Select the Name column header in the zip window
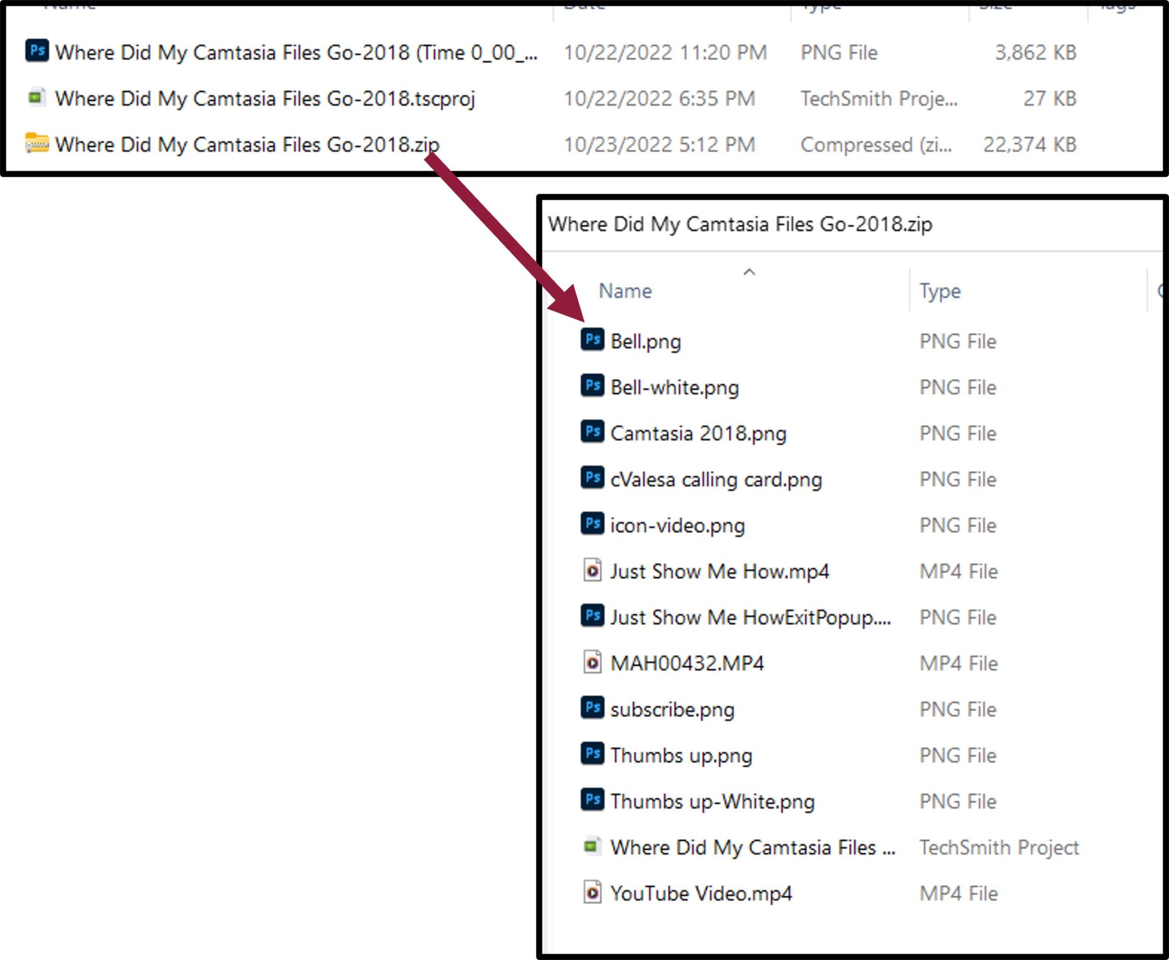Image resolution: width=1169 pixels, height=960 pixels. click(x=625, y=291)
